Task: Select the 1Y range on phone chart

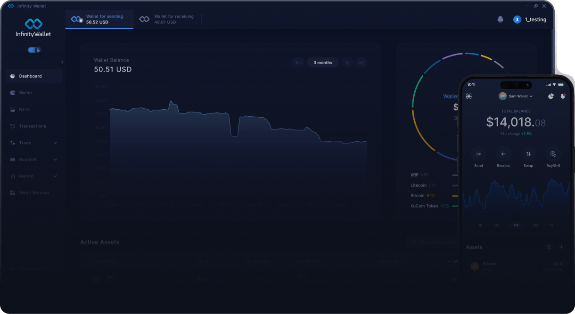Action: pyautogui.click(x=551, y=225)
